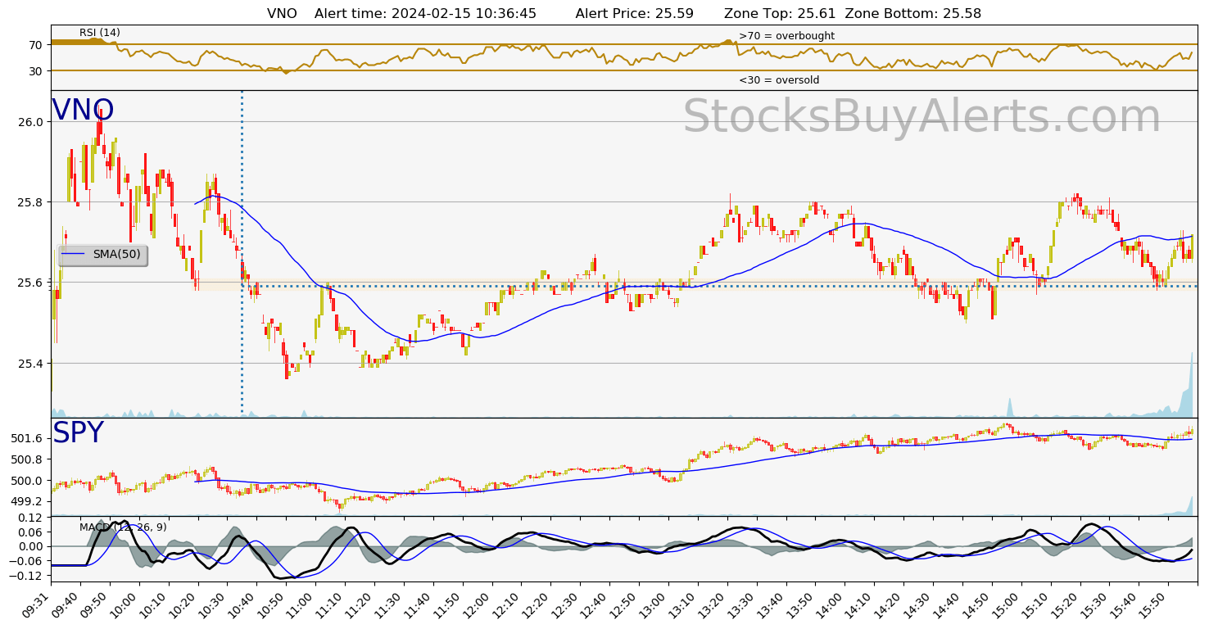Click the MACD 0.00 axis label
This screenshot has width=1209, height=629.
pyautogui.click(x=30, y=546)
